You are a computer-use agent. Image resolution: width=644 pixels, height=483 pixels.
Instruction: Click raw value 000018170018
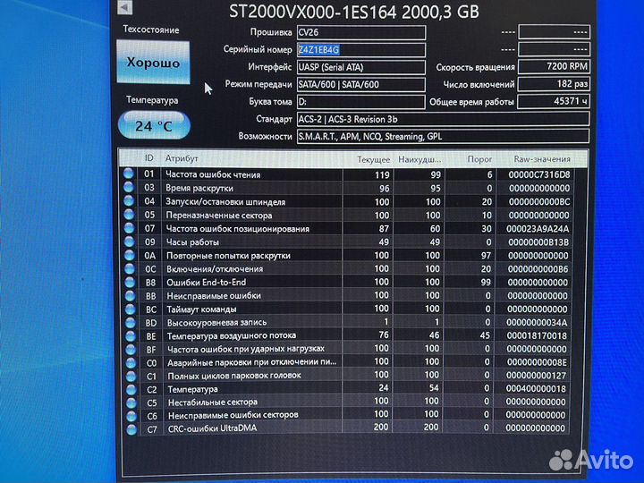pyautogui.click(x=537, y=336)
